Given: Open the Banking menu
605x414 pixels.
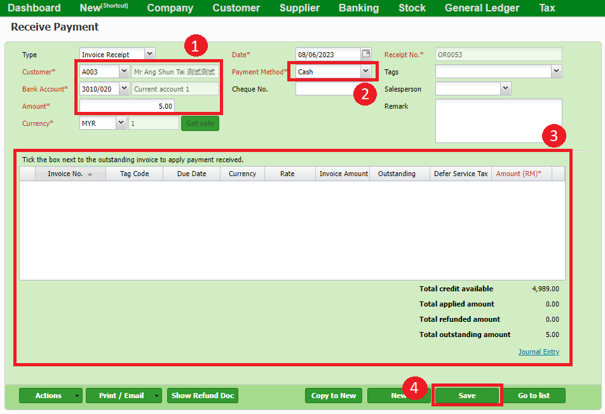Looking at the screenshot, I should click(x=358, y=8).
